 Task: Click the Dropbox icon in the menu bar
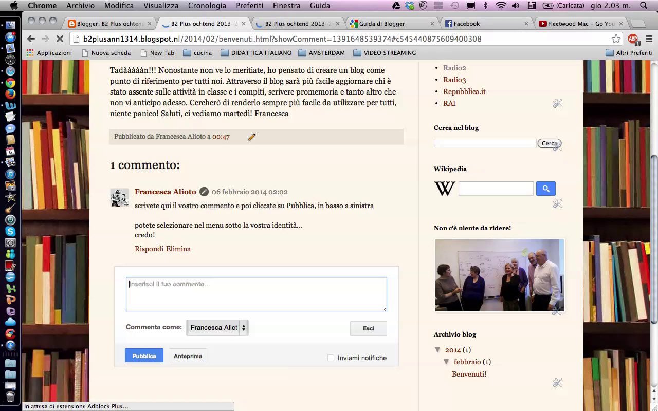410,6
